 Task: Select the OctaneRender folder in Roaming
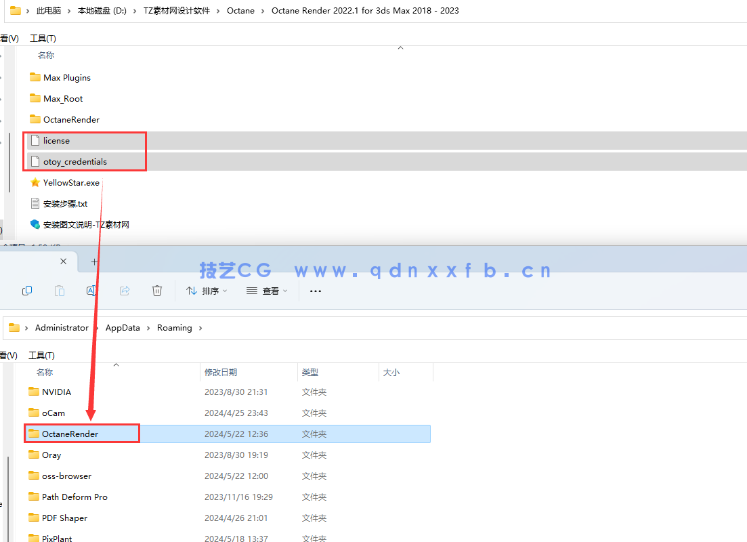pyautogui.click(x=70, y=434)
